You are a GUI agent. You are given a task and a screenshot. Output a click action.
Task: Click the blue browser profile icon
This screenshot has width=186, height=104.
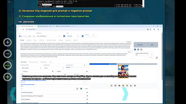(158, 29)
